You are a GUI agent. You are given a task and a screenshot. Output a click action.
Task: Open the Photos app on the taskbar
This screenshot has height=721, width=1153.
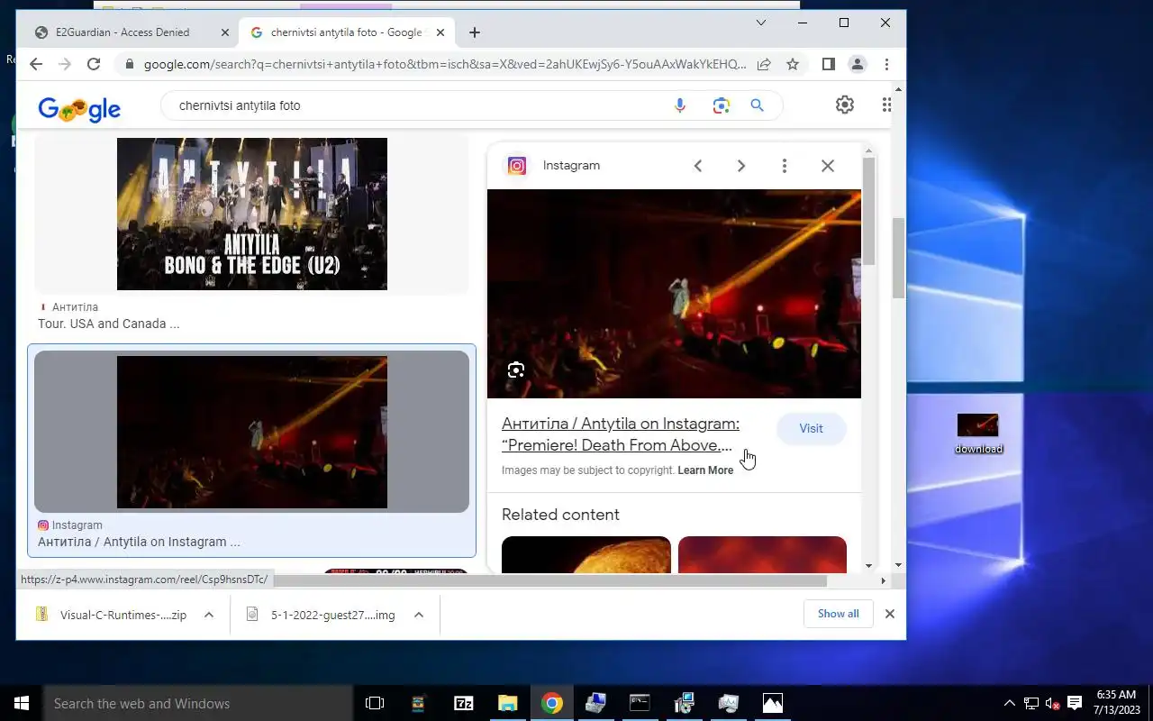(x=773, y=703)
